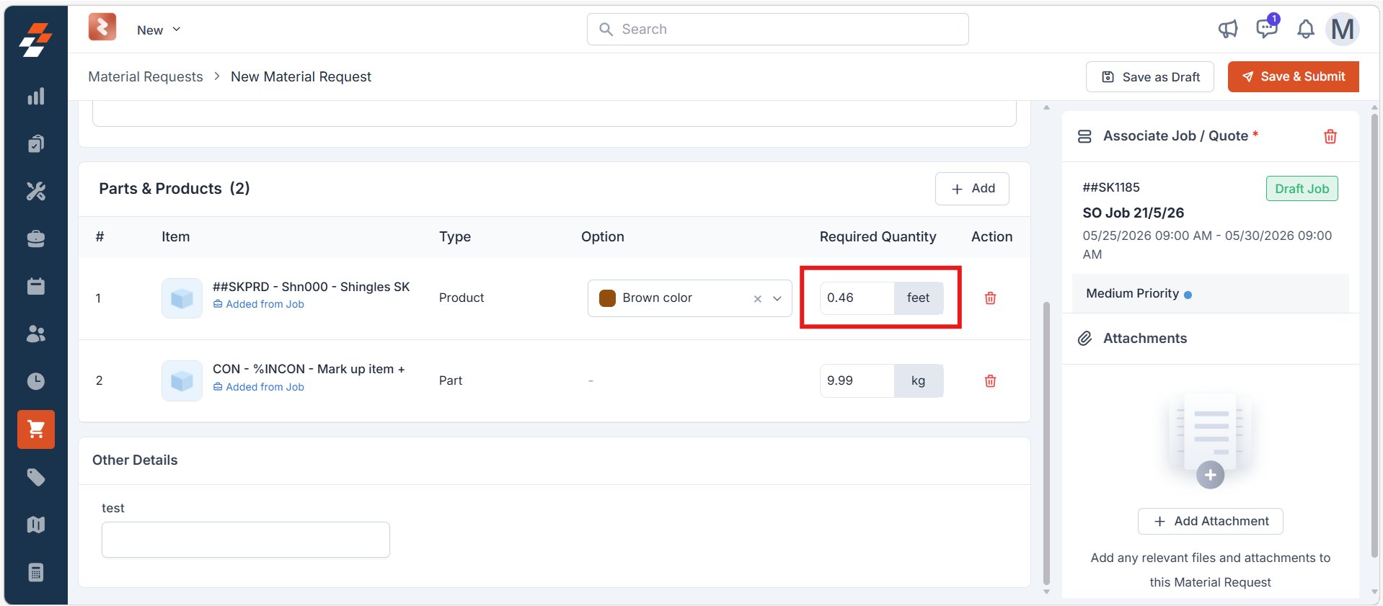Click the kg unit label
The image size is (1383, 606).
pyautogui.click(x=918, y=380)
